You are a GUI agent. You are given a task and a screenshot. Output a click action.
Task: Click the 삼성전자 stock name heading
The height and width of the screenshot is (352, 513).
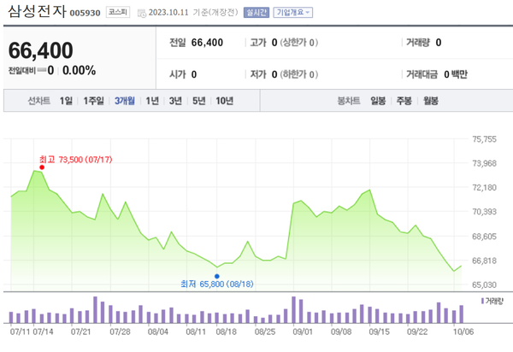pos(34,13)
